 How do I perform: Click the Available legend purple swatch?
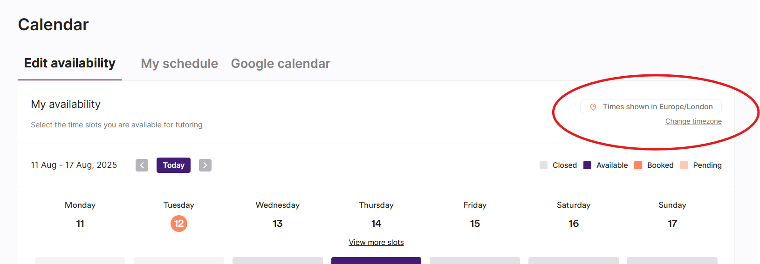click(587, 165)
